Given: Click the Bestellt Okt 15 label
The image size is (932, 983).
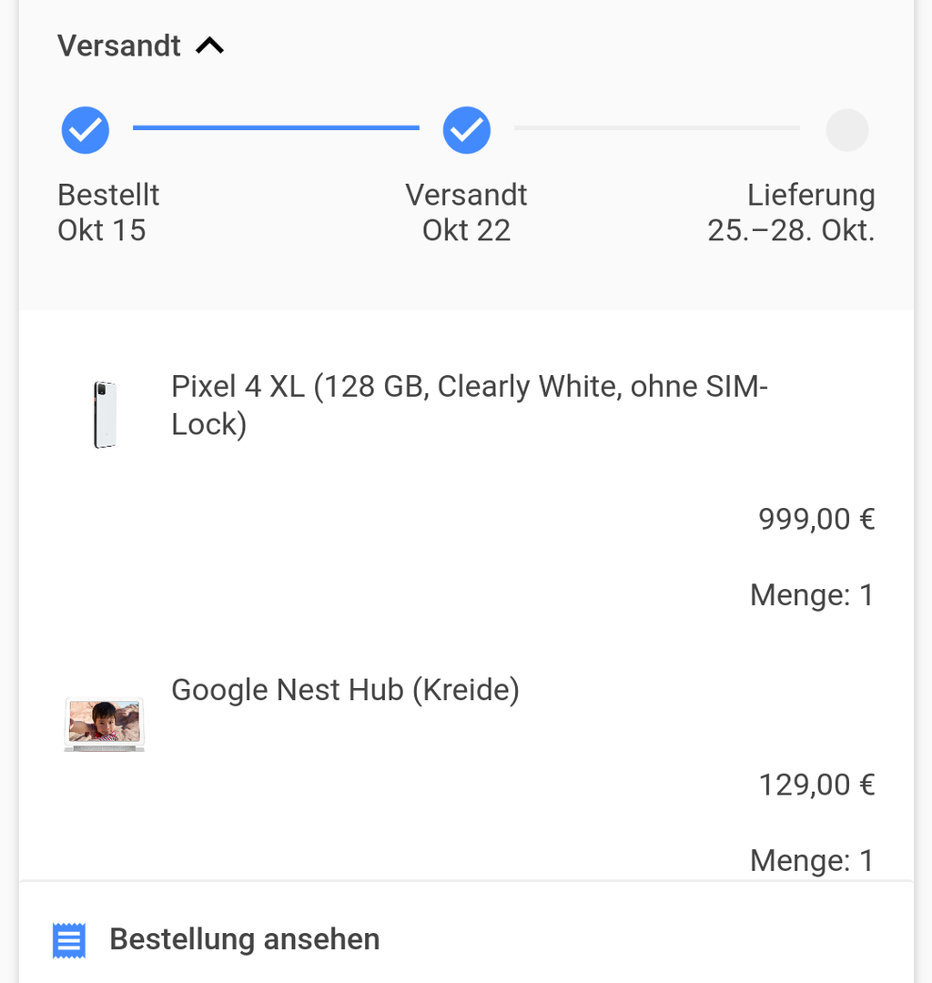Looking at the screenshot, I should pyautogui.click(x=108, y=212).
